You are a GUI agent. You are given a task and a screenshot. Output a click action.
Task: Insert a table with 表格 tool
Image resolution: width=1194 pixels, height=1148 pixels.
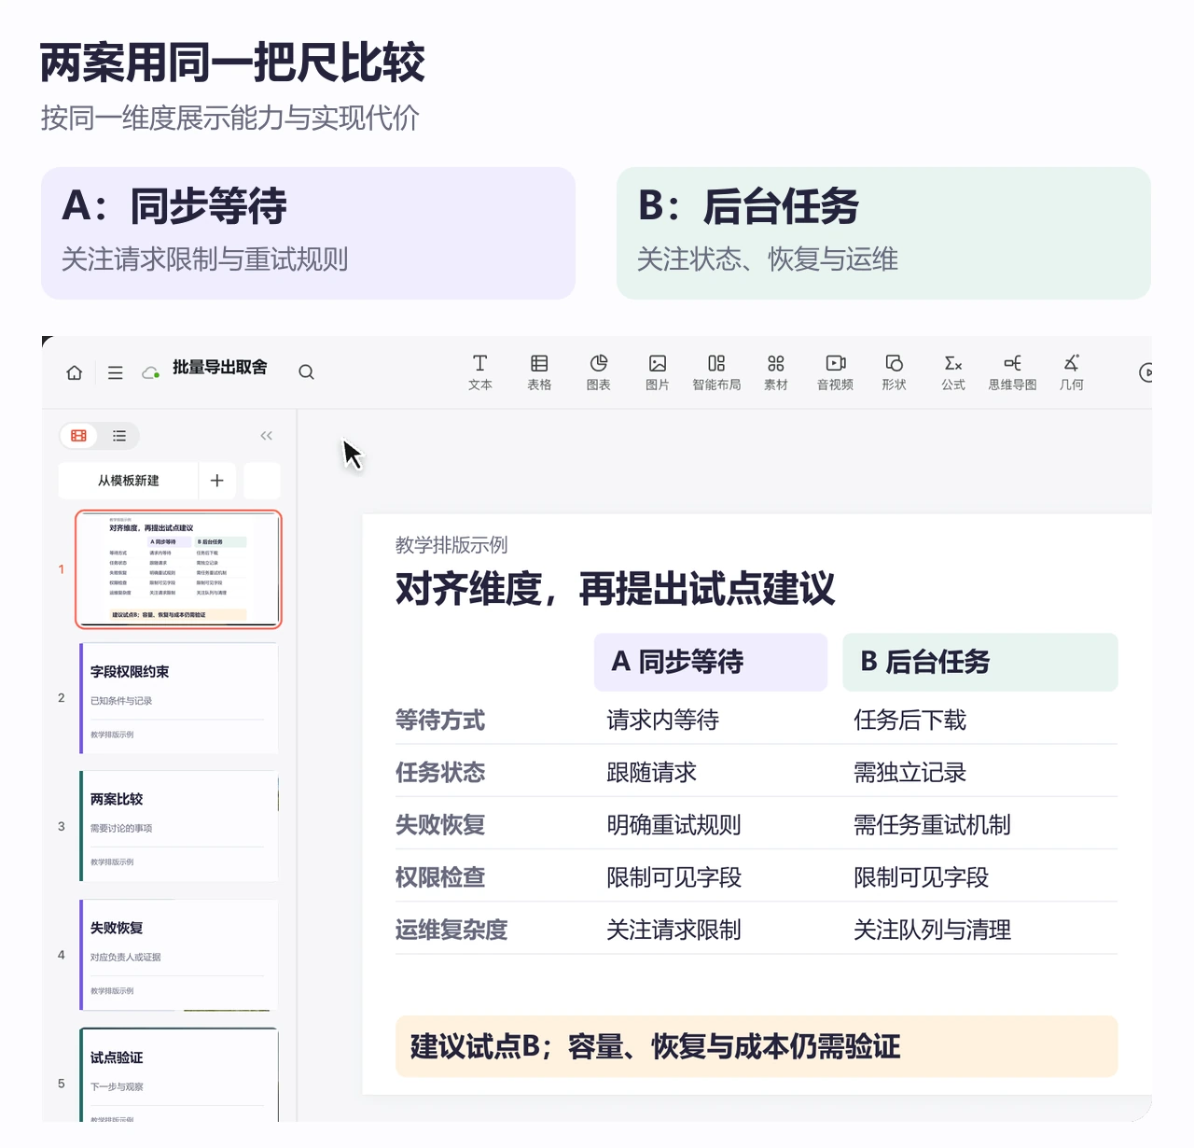539,372
